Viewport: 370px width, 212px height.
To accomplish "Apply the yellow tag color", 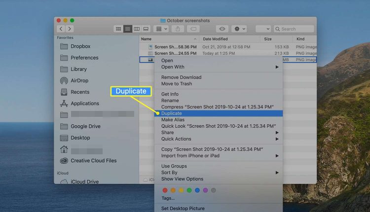I will (181, 190).
